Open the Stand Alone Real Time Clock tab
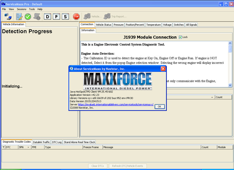The image size is (234, 170). [x=79, y=142]
